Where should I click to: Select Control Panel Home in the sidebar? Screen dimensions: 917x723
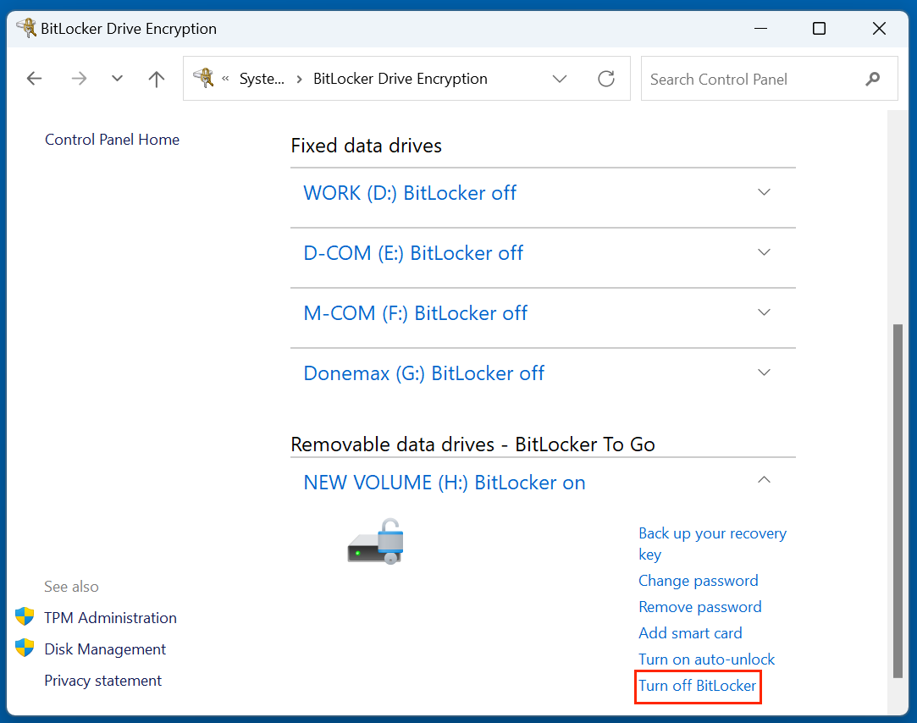[112, 139]
